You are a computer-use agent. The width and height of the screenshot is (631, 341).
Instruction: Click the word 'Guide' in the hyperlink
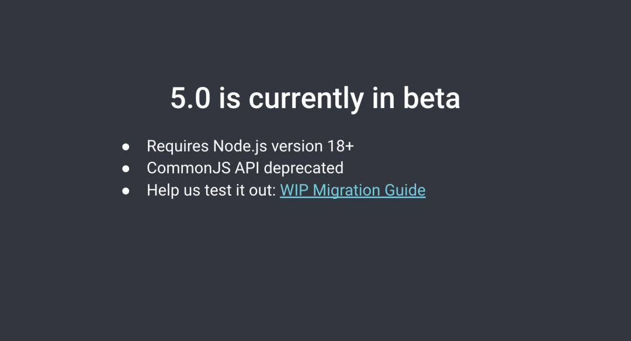(x=405, y=190)
